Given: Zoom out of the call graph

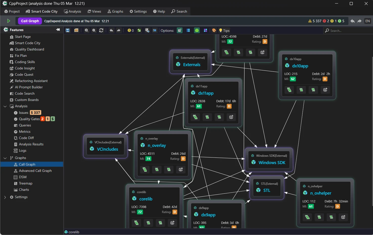Looking at the screenshot, I should click(x=94, y=30).
